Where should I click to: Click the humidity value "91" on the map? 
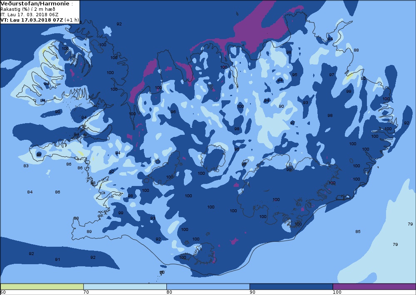57,260
